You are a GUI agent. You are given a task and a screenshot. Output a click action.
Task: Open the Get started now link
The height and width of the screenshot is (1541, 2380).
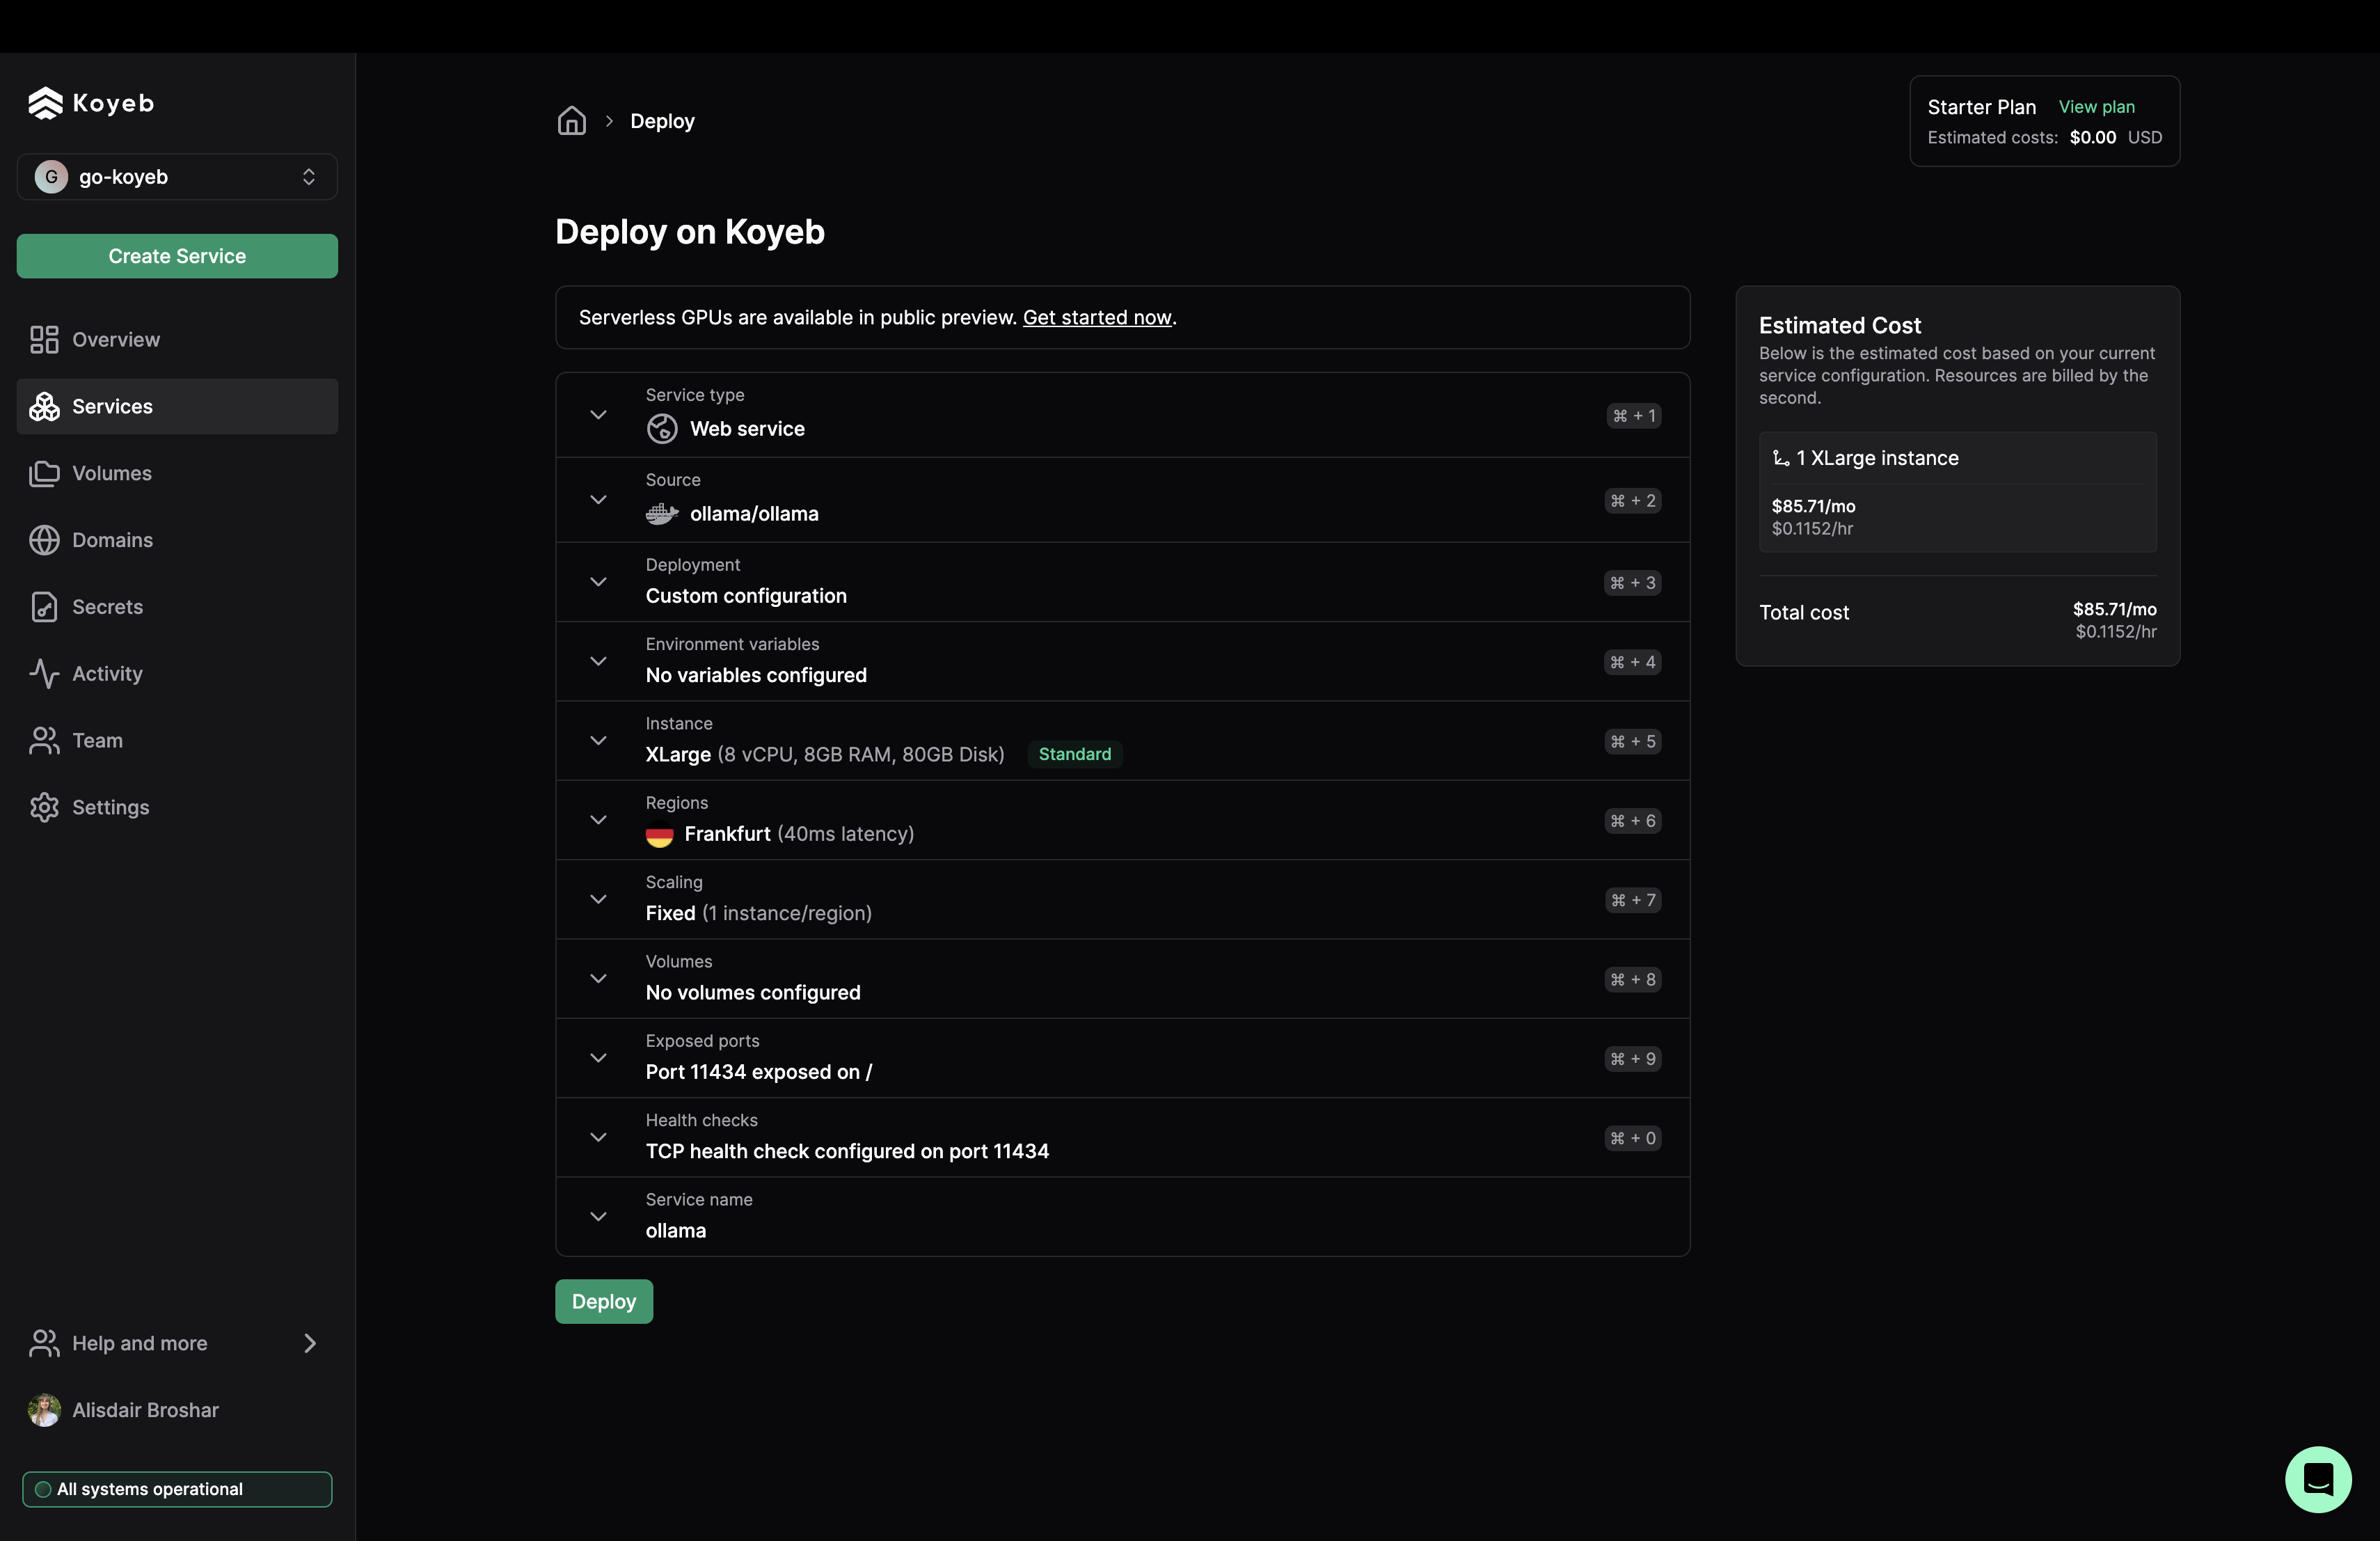(1097, 317)
